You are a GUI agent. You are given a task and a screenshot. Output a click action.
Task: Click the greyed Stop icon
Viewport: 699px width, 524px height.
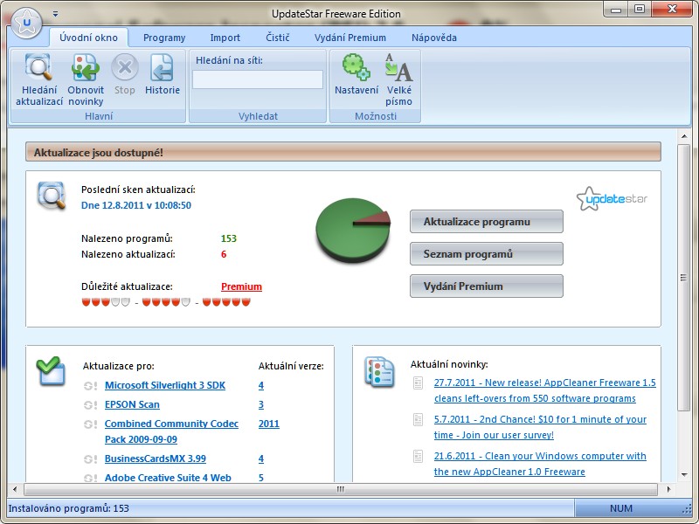[124, 67]
